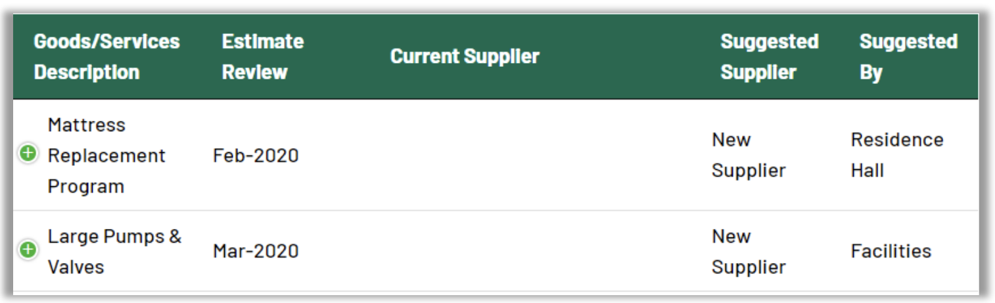Expand the Mattress Replacement Program row

point(28,155)
